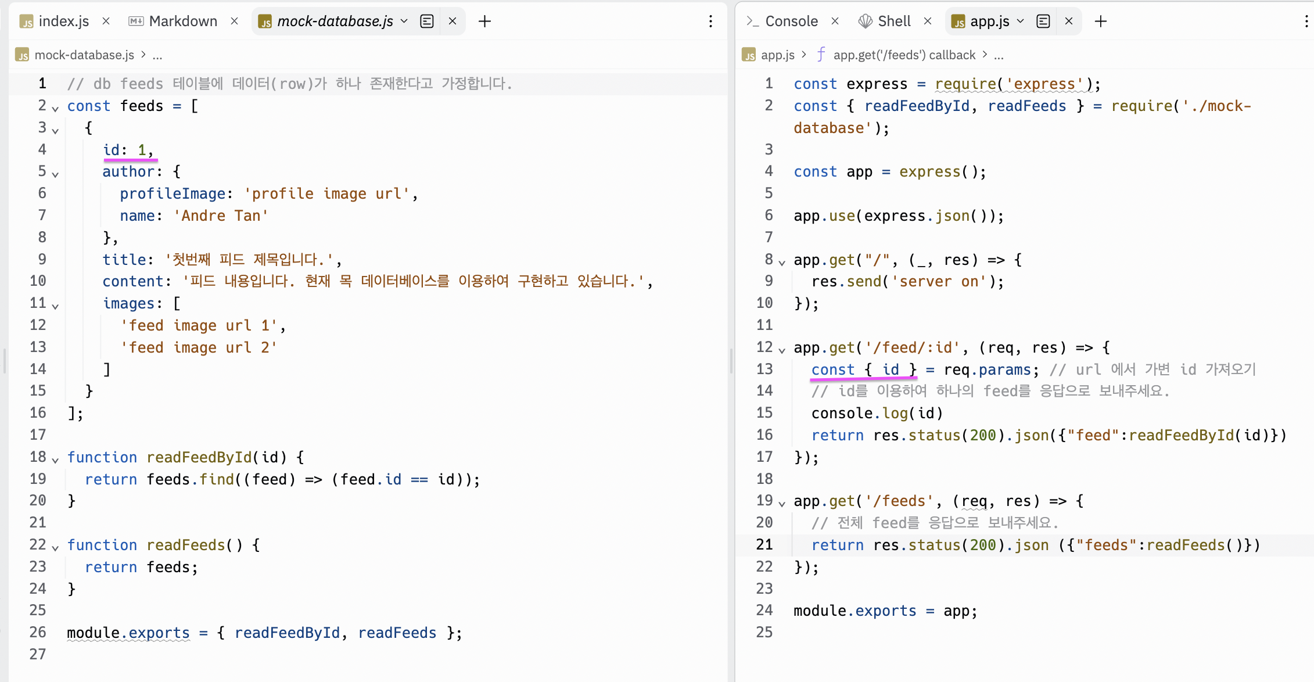
Task: Click outline icon on mock-database.js tab
Action: tap(427, 21)
